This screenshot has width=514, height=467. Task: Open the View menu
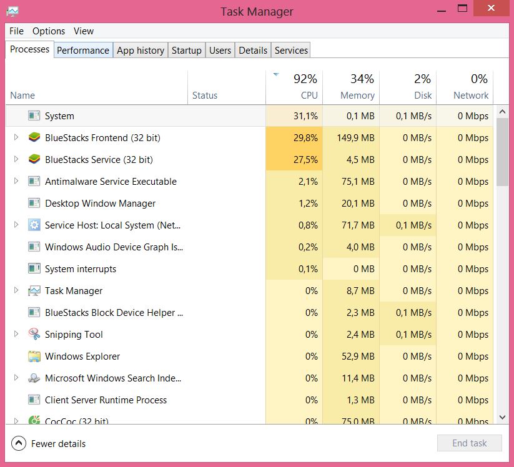[84, 31]
